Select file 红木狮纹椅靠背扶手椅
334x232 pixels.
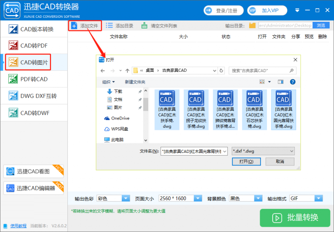click(225, 109)
